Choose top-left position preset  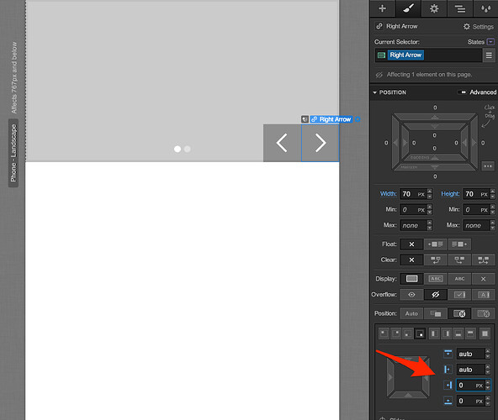[384, 333]
